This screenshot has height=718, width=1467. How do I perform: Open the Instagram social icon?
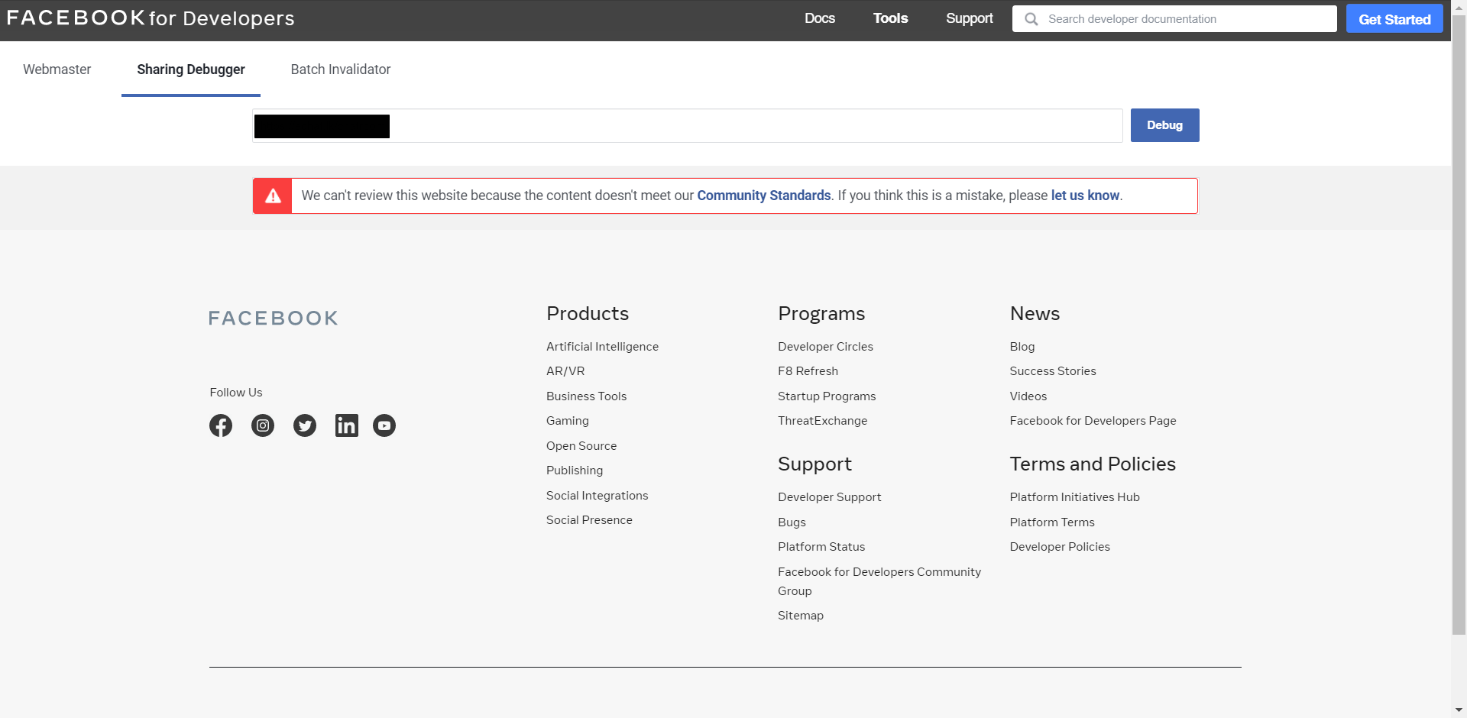click(263, 425)
